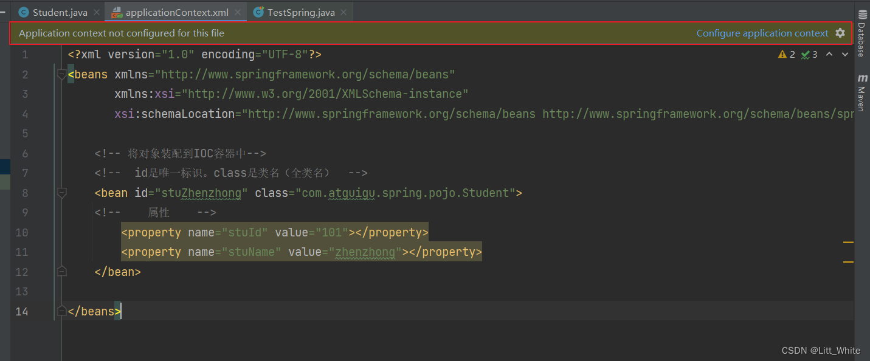The width and height of the screenshot is (870, 361).
Task: Open the Database tool window
Action: point(862,33)
